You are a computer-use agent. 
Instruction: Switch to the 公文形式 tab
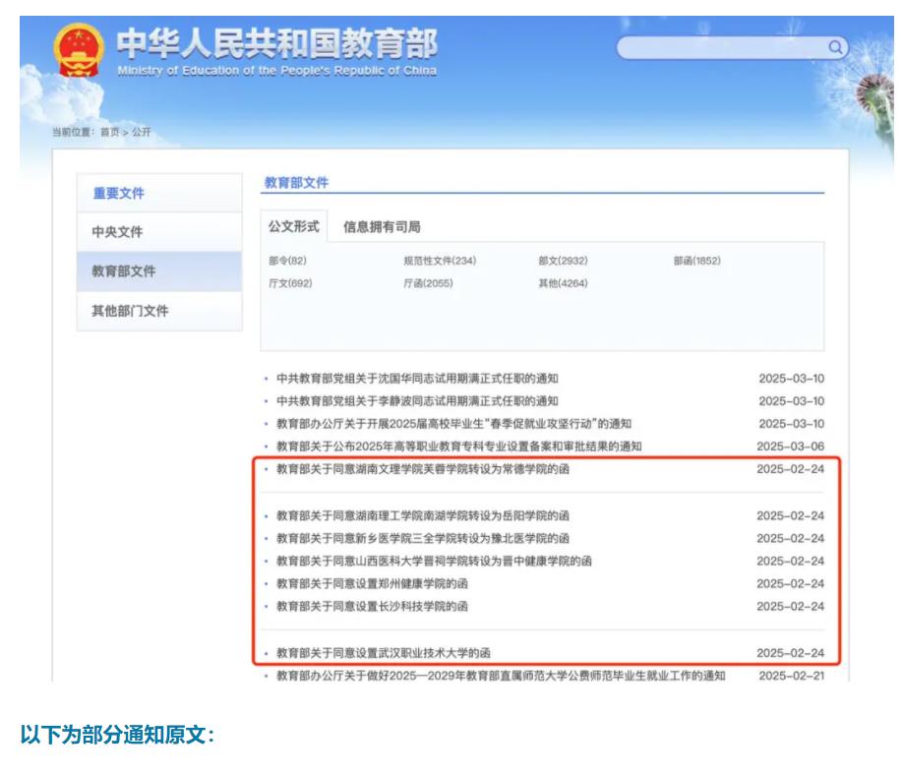click(294, 227)
